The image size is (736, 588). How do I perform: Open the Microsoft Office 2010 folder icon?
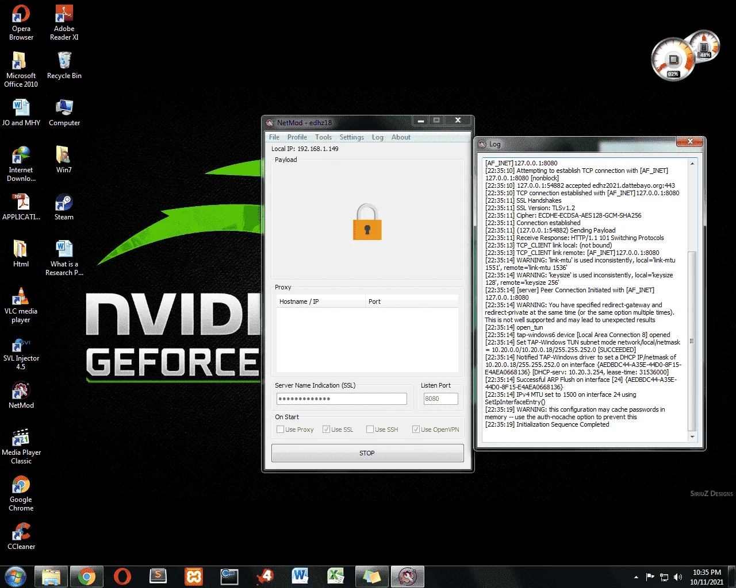[21, 69]
